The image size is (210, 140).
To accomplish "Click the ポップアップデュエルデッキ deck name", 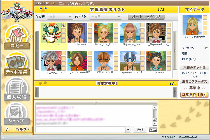I will [x=194, y=75].
